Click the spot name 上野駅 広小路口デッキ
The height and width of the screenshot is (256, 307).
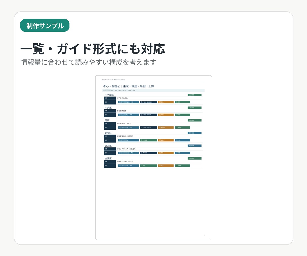[x=125, y=161]
